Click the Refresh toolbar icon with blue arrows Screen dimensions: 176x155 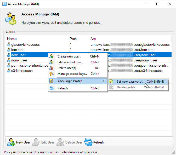[x=88, y=142]
